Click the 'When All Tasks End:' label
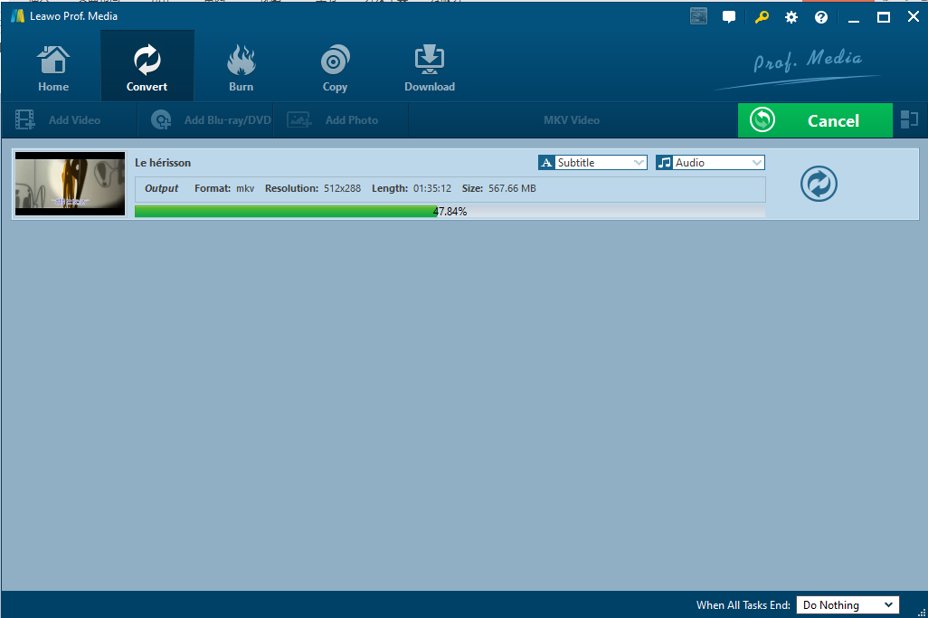The height and width of the screenshot is (618, 928). click(x=743, y=605)
